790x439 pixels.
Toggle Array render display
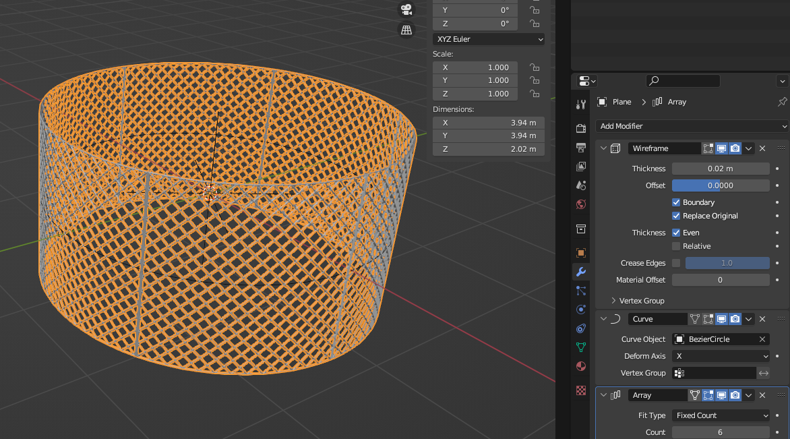[735, 395]
